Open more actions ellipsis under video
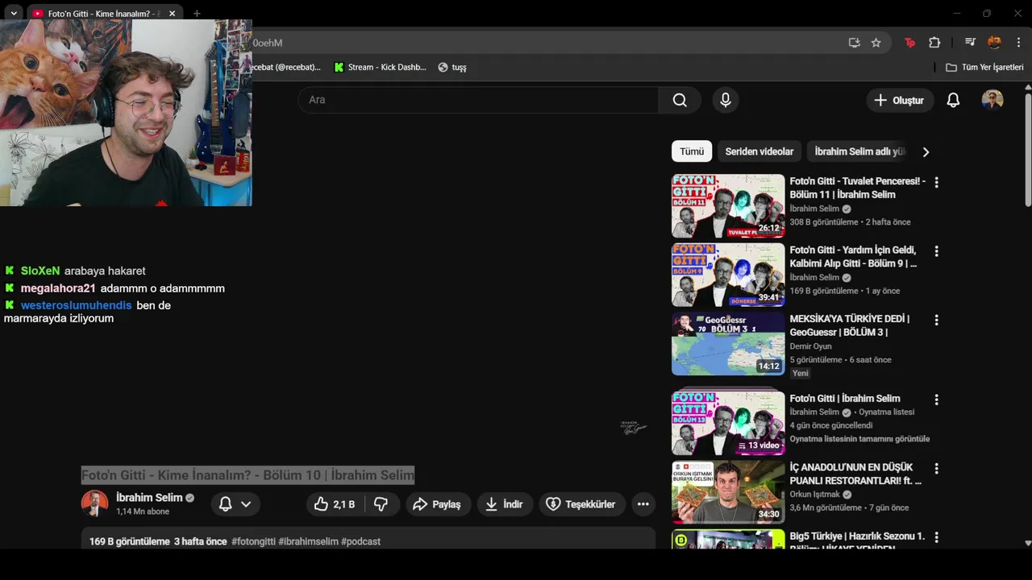This screenshot has width=1032, height=580. (643, 504)
